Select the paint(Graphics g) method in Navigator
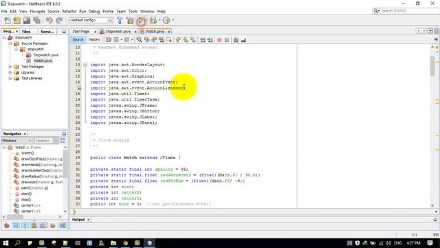The image size is (440, 248). tap(34, 188)
